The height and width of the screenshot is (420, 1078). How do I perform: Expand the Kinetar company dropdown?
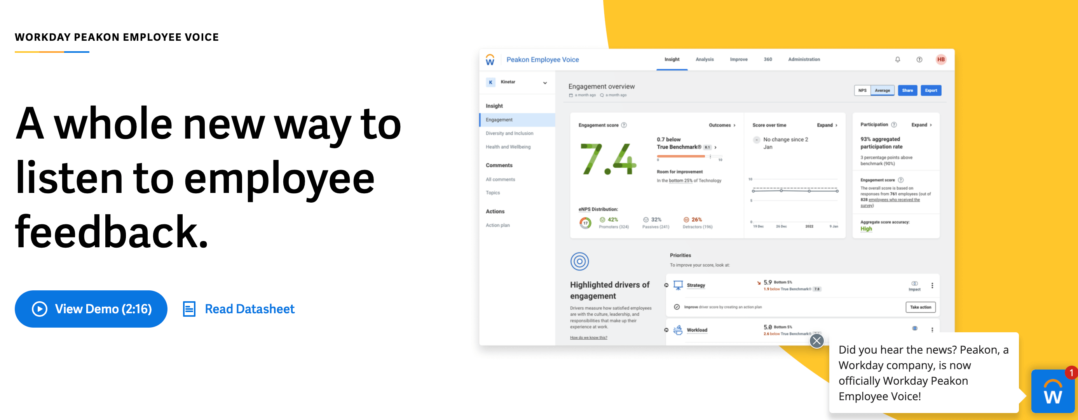pos(545,83)
